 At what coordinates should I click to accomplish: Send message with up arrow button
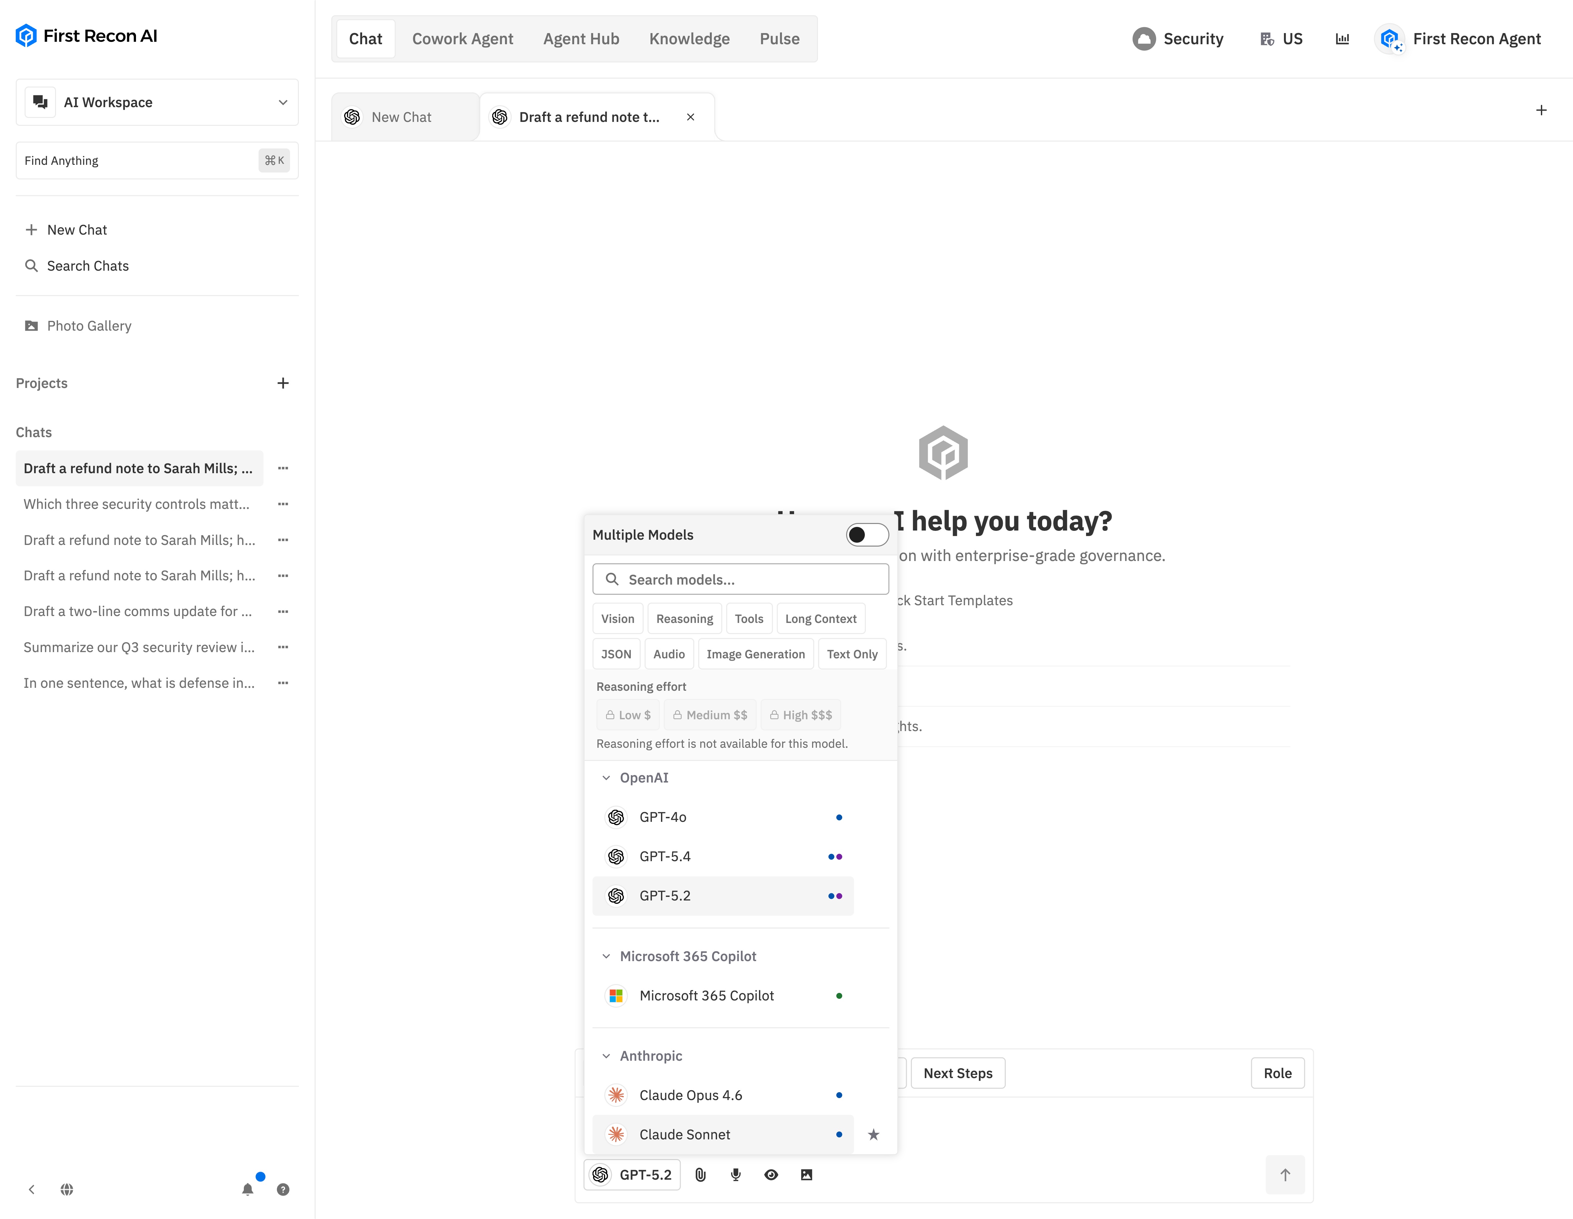click(x=1285, y=1175)
